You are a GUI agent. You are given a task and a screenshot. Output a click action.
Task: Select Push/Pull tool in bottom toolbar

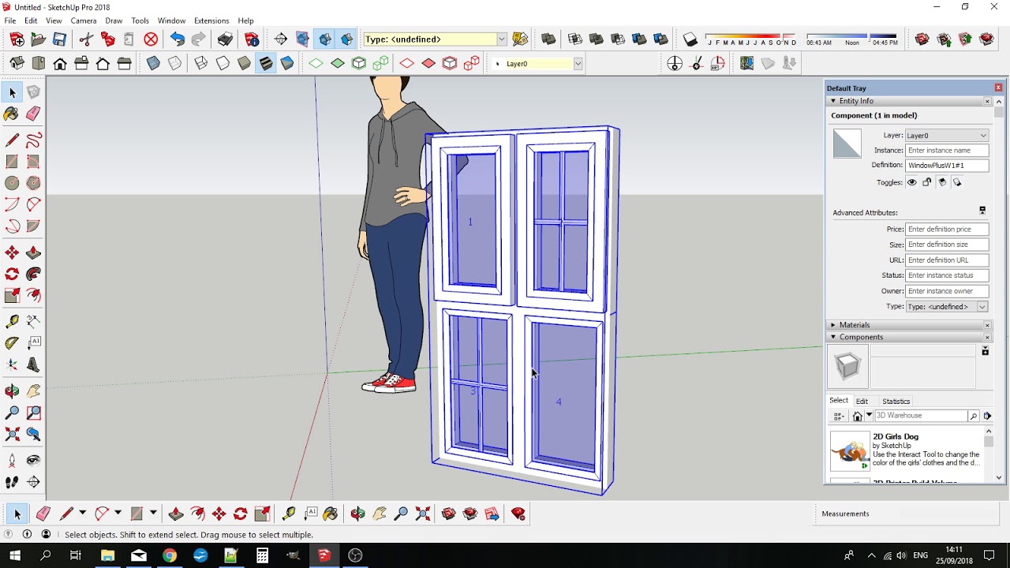coord(176,514)
